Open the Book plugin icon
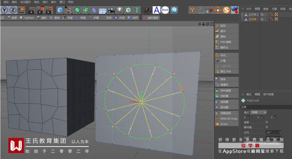Image resolution: width=292 pixels, height=159 pixels. (x=165, y=10)
